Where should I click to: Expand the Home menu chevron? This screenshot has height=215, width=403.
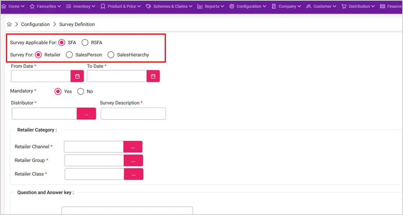point(23,6)
